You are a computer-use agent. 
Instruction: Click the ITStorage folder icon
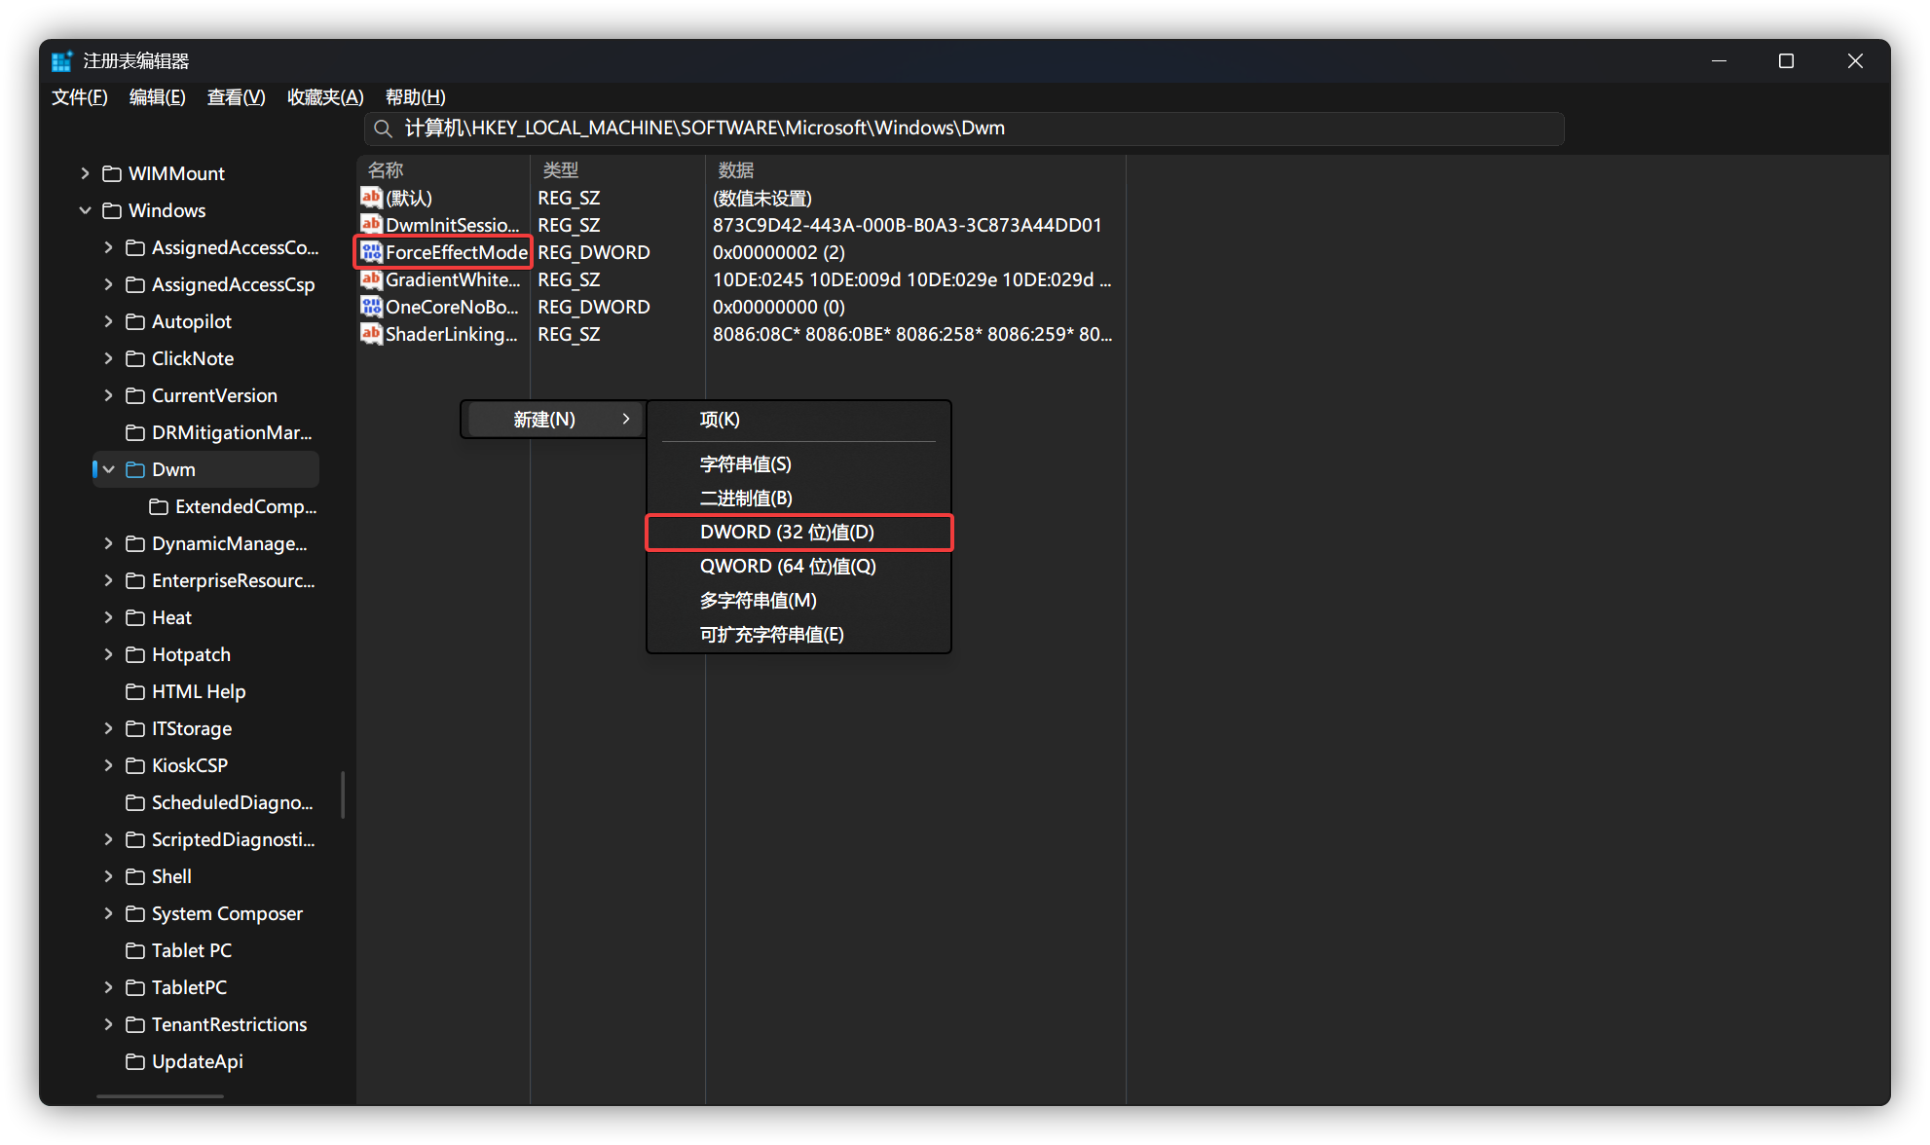[135, 728]
